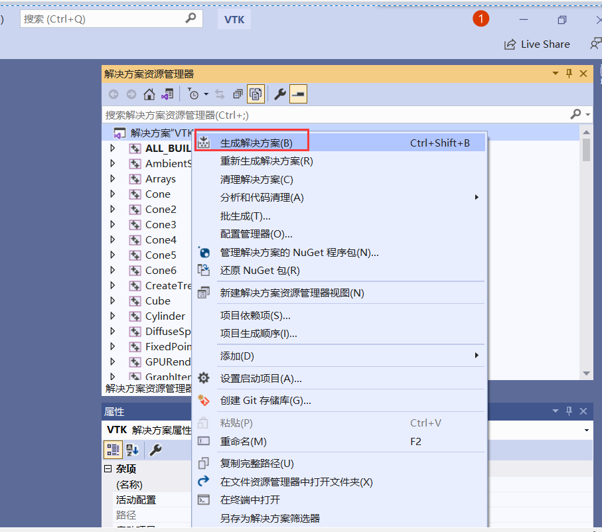The height and width of the screenshot is (532, 602).
Task: Click the Solution Explorer search input field
Action: tap(337, 115)
